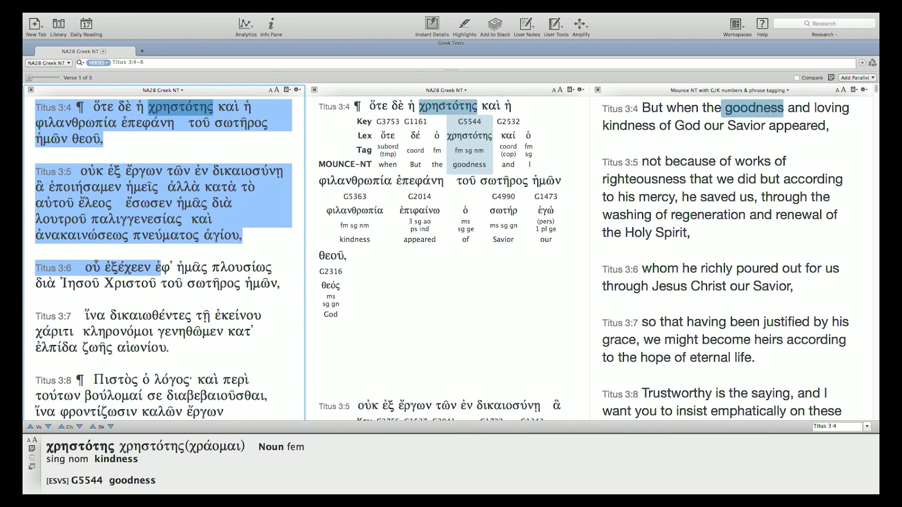This screenshot has height=507, width=902.
Task: Select the Highlights tool
Action: 464,24
